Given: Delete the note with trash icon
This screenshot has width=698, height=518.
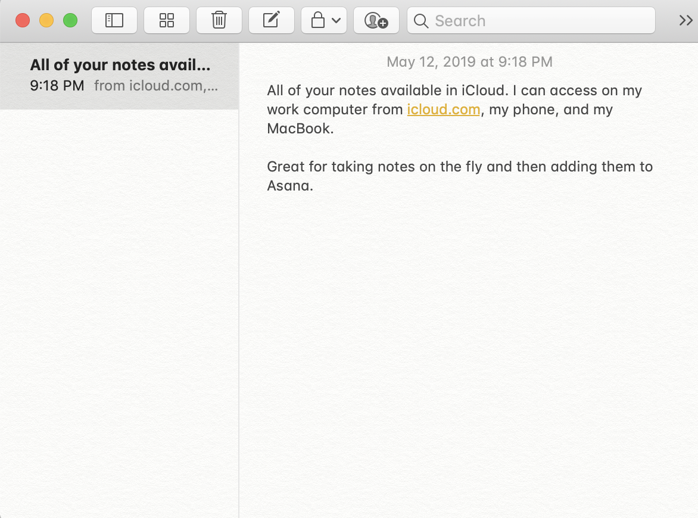Looking at the screenshot, I should pos(219,21).
